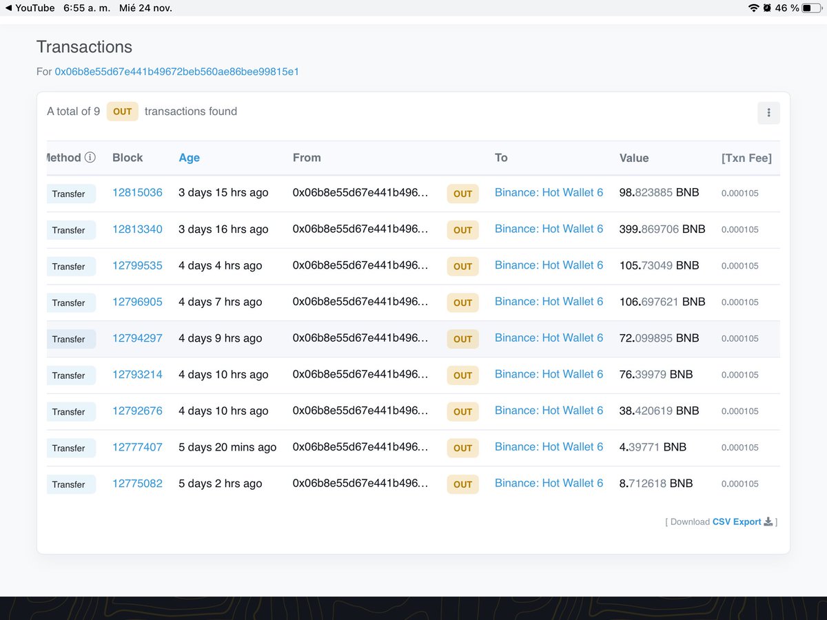This screenshot has width=827, height=620.
Task: Open the three-dot options menu
Action: tap(768, 113)
